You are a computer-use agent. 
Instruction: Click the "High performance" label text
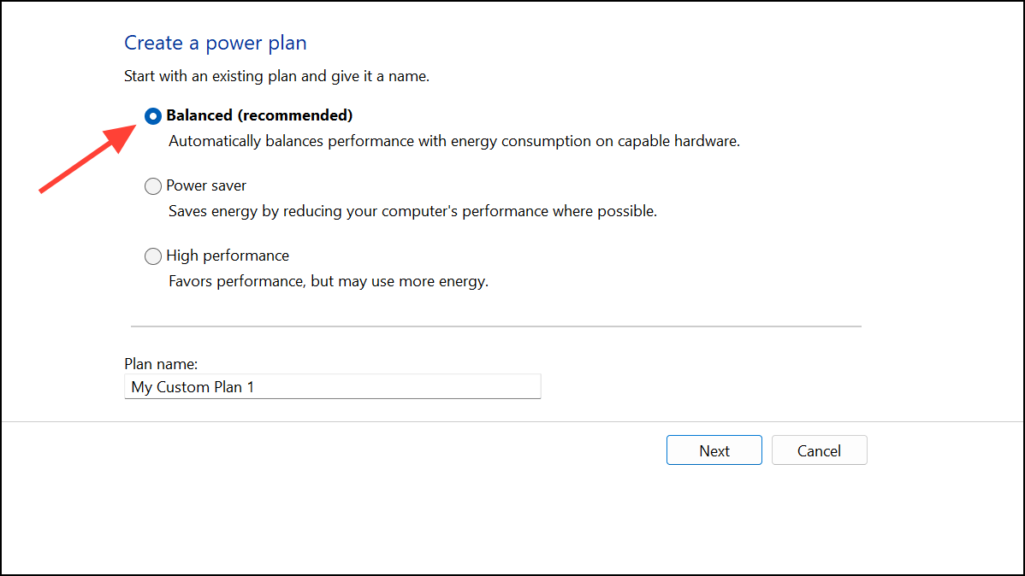[228, 256]
